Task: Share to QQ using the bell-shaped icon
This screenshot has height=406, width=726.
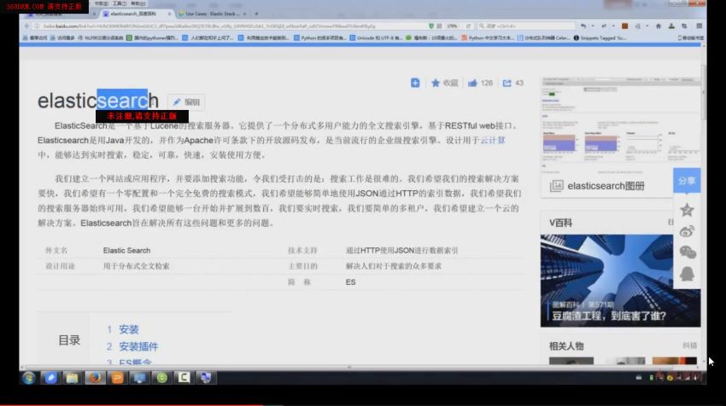Action: click(687, 274)
